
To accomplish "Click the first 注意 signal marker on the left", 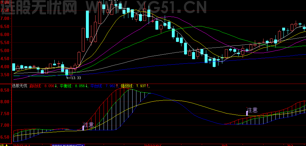I will tap(88, 125).
